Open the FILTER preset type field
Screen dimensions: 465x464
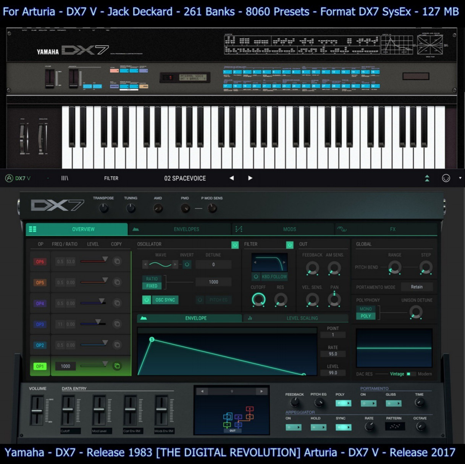(x=111, y=178)
